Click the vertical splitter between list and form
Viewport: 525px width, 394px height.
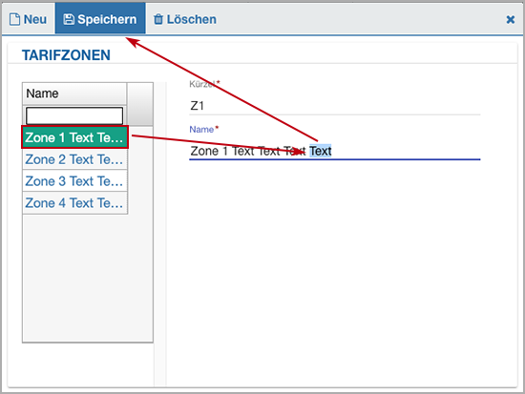[160, 235]
